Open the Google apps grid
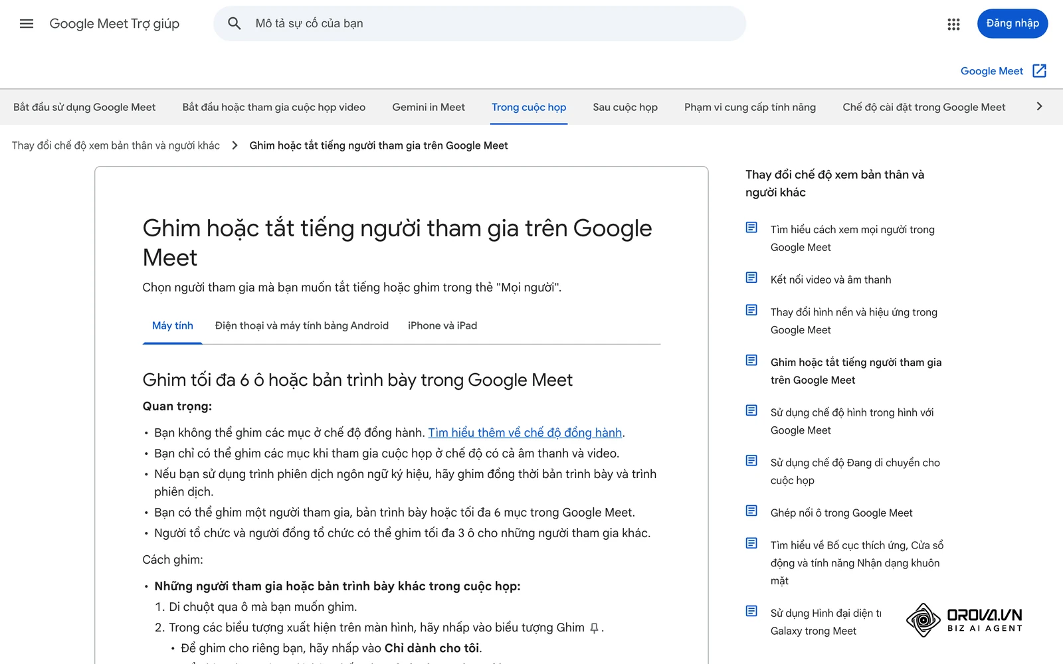 coord(953,24)
